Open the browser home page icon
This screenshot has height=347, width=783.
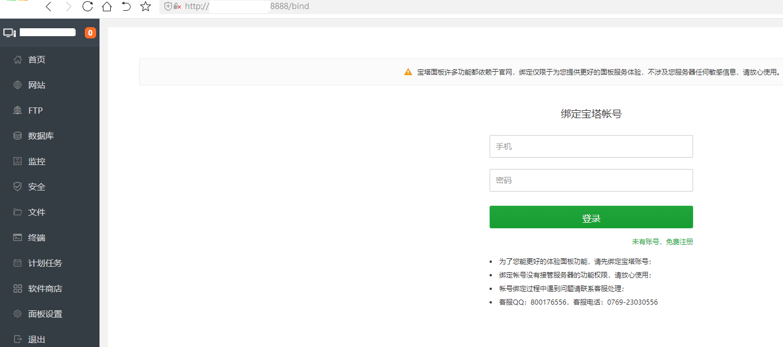pyautogui.click(x=107, y=6)
